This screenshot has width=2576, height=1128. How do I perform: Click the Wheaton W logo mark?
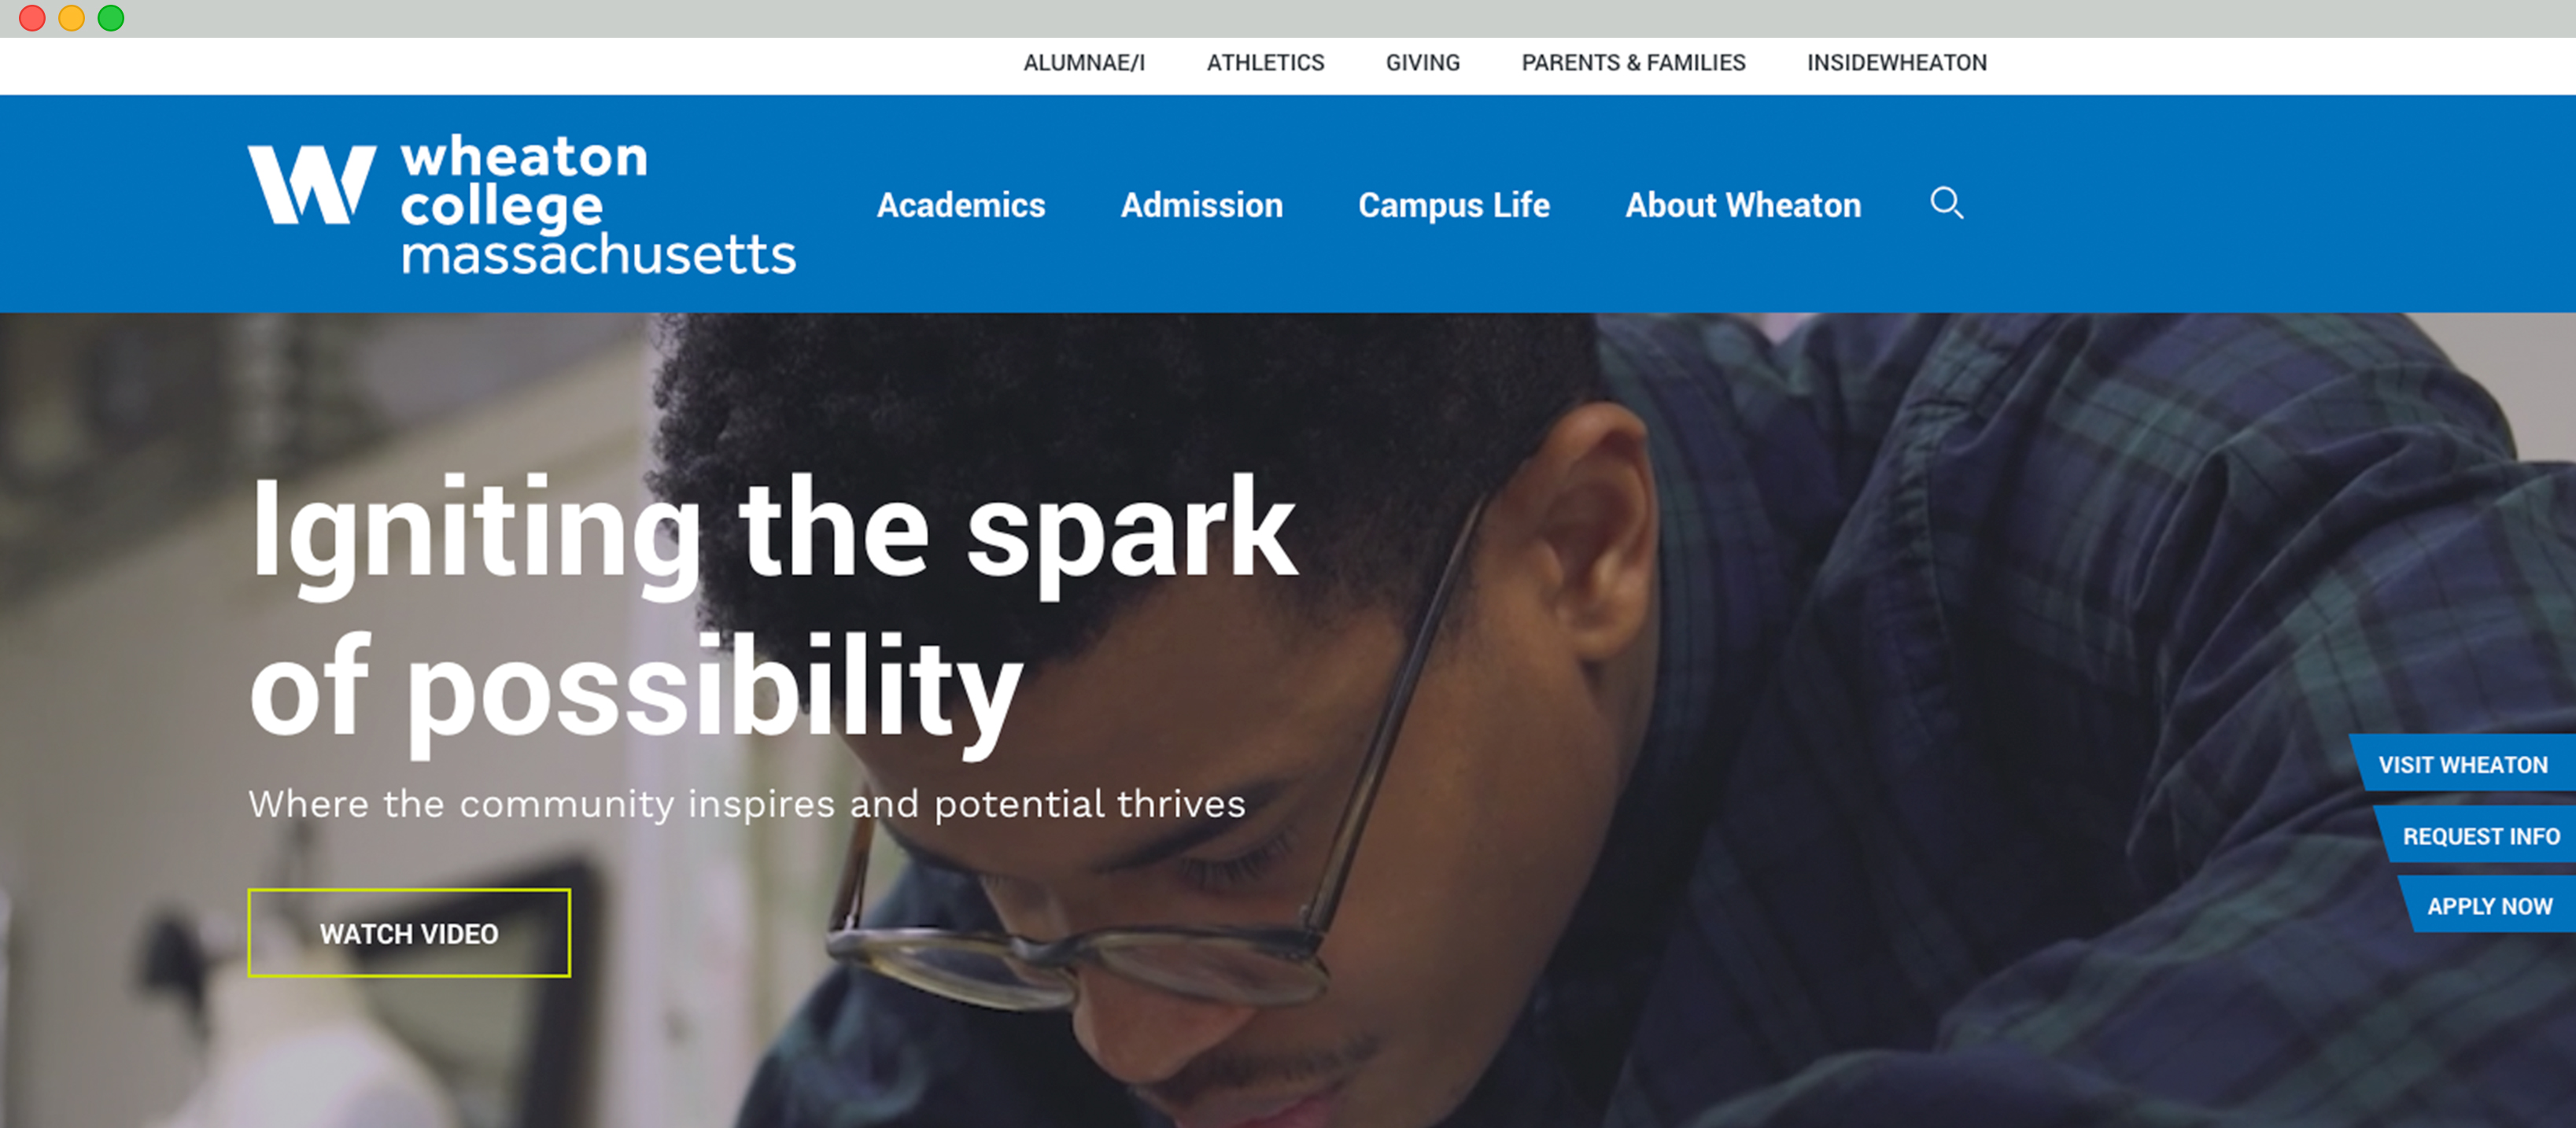click(x=312, y=184)
